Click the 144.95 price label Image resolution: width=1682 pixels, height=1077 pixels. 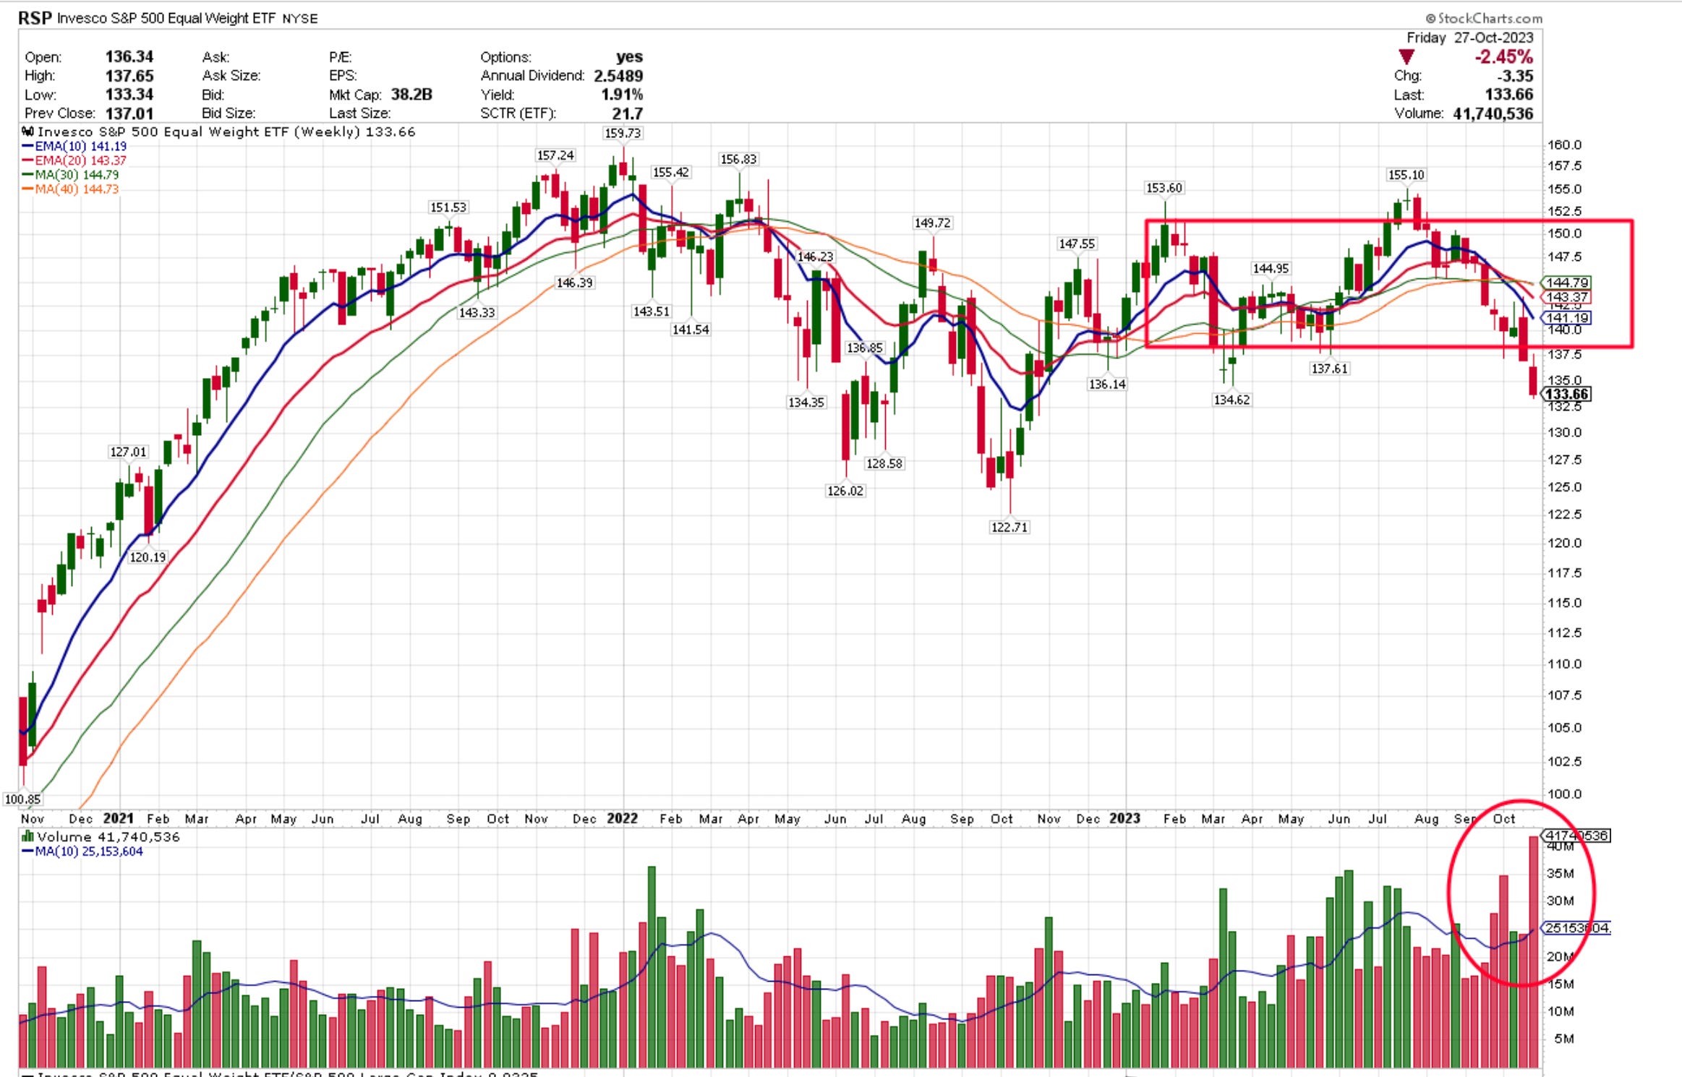pos(1271,268)
